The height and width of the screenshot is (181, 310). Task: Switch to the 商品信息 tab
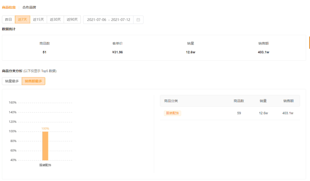(x=9, y=7)
